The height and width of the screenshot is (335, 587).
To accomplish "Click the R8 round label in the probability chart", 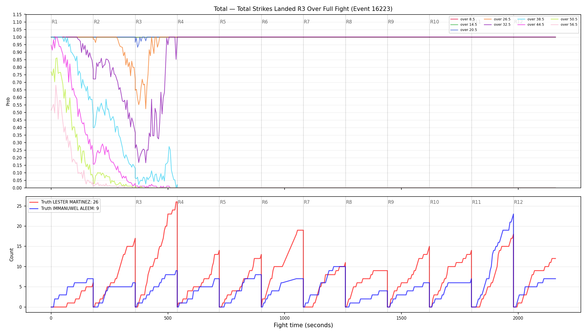I will tap(349, 22).
